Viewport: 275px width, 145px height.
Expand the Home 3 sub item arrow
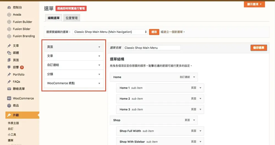[200, 109]
